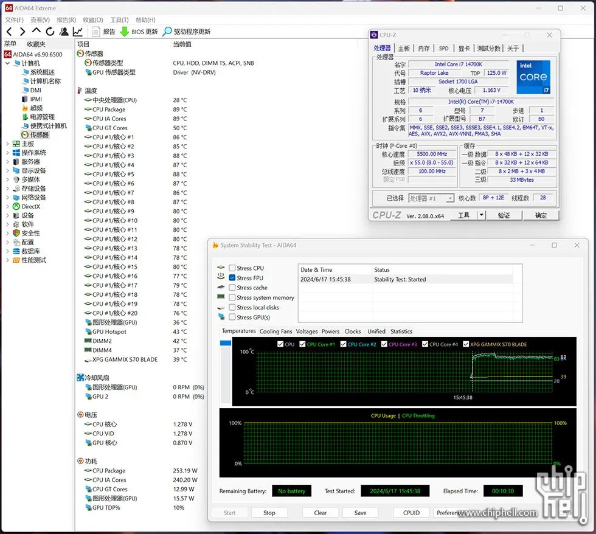Click the 当前值 column header
596x534 pixels.
pyautogui.click(x=182, y=44)
